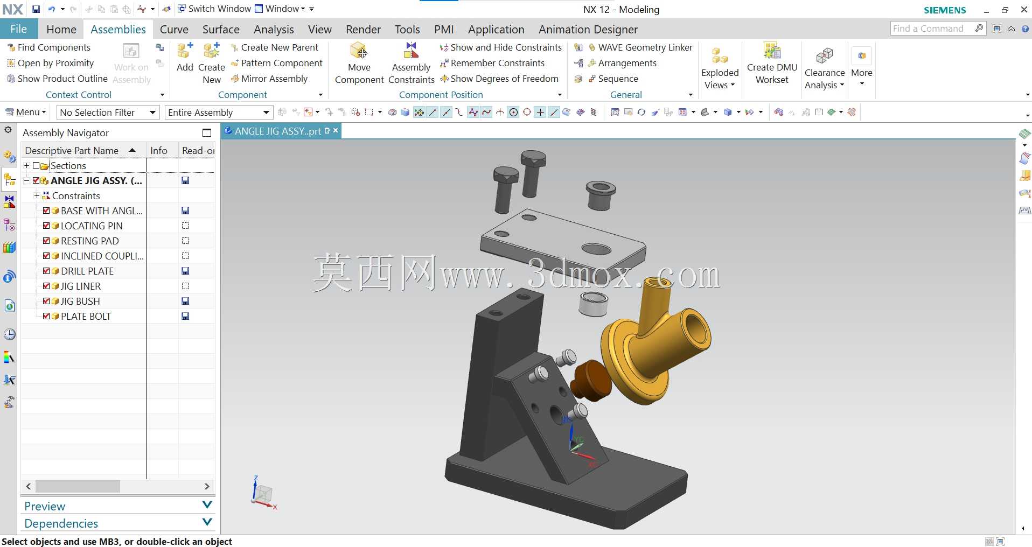Image resolution: width=1032 pixels, height=547 pixels.
Task: Click the Exploded Views icon
Action: pyautogui.click(x=720, y=55)
